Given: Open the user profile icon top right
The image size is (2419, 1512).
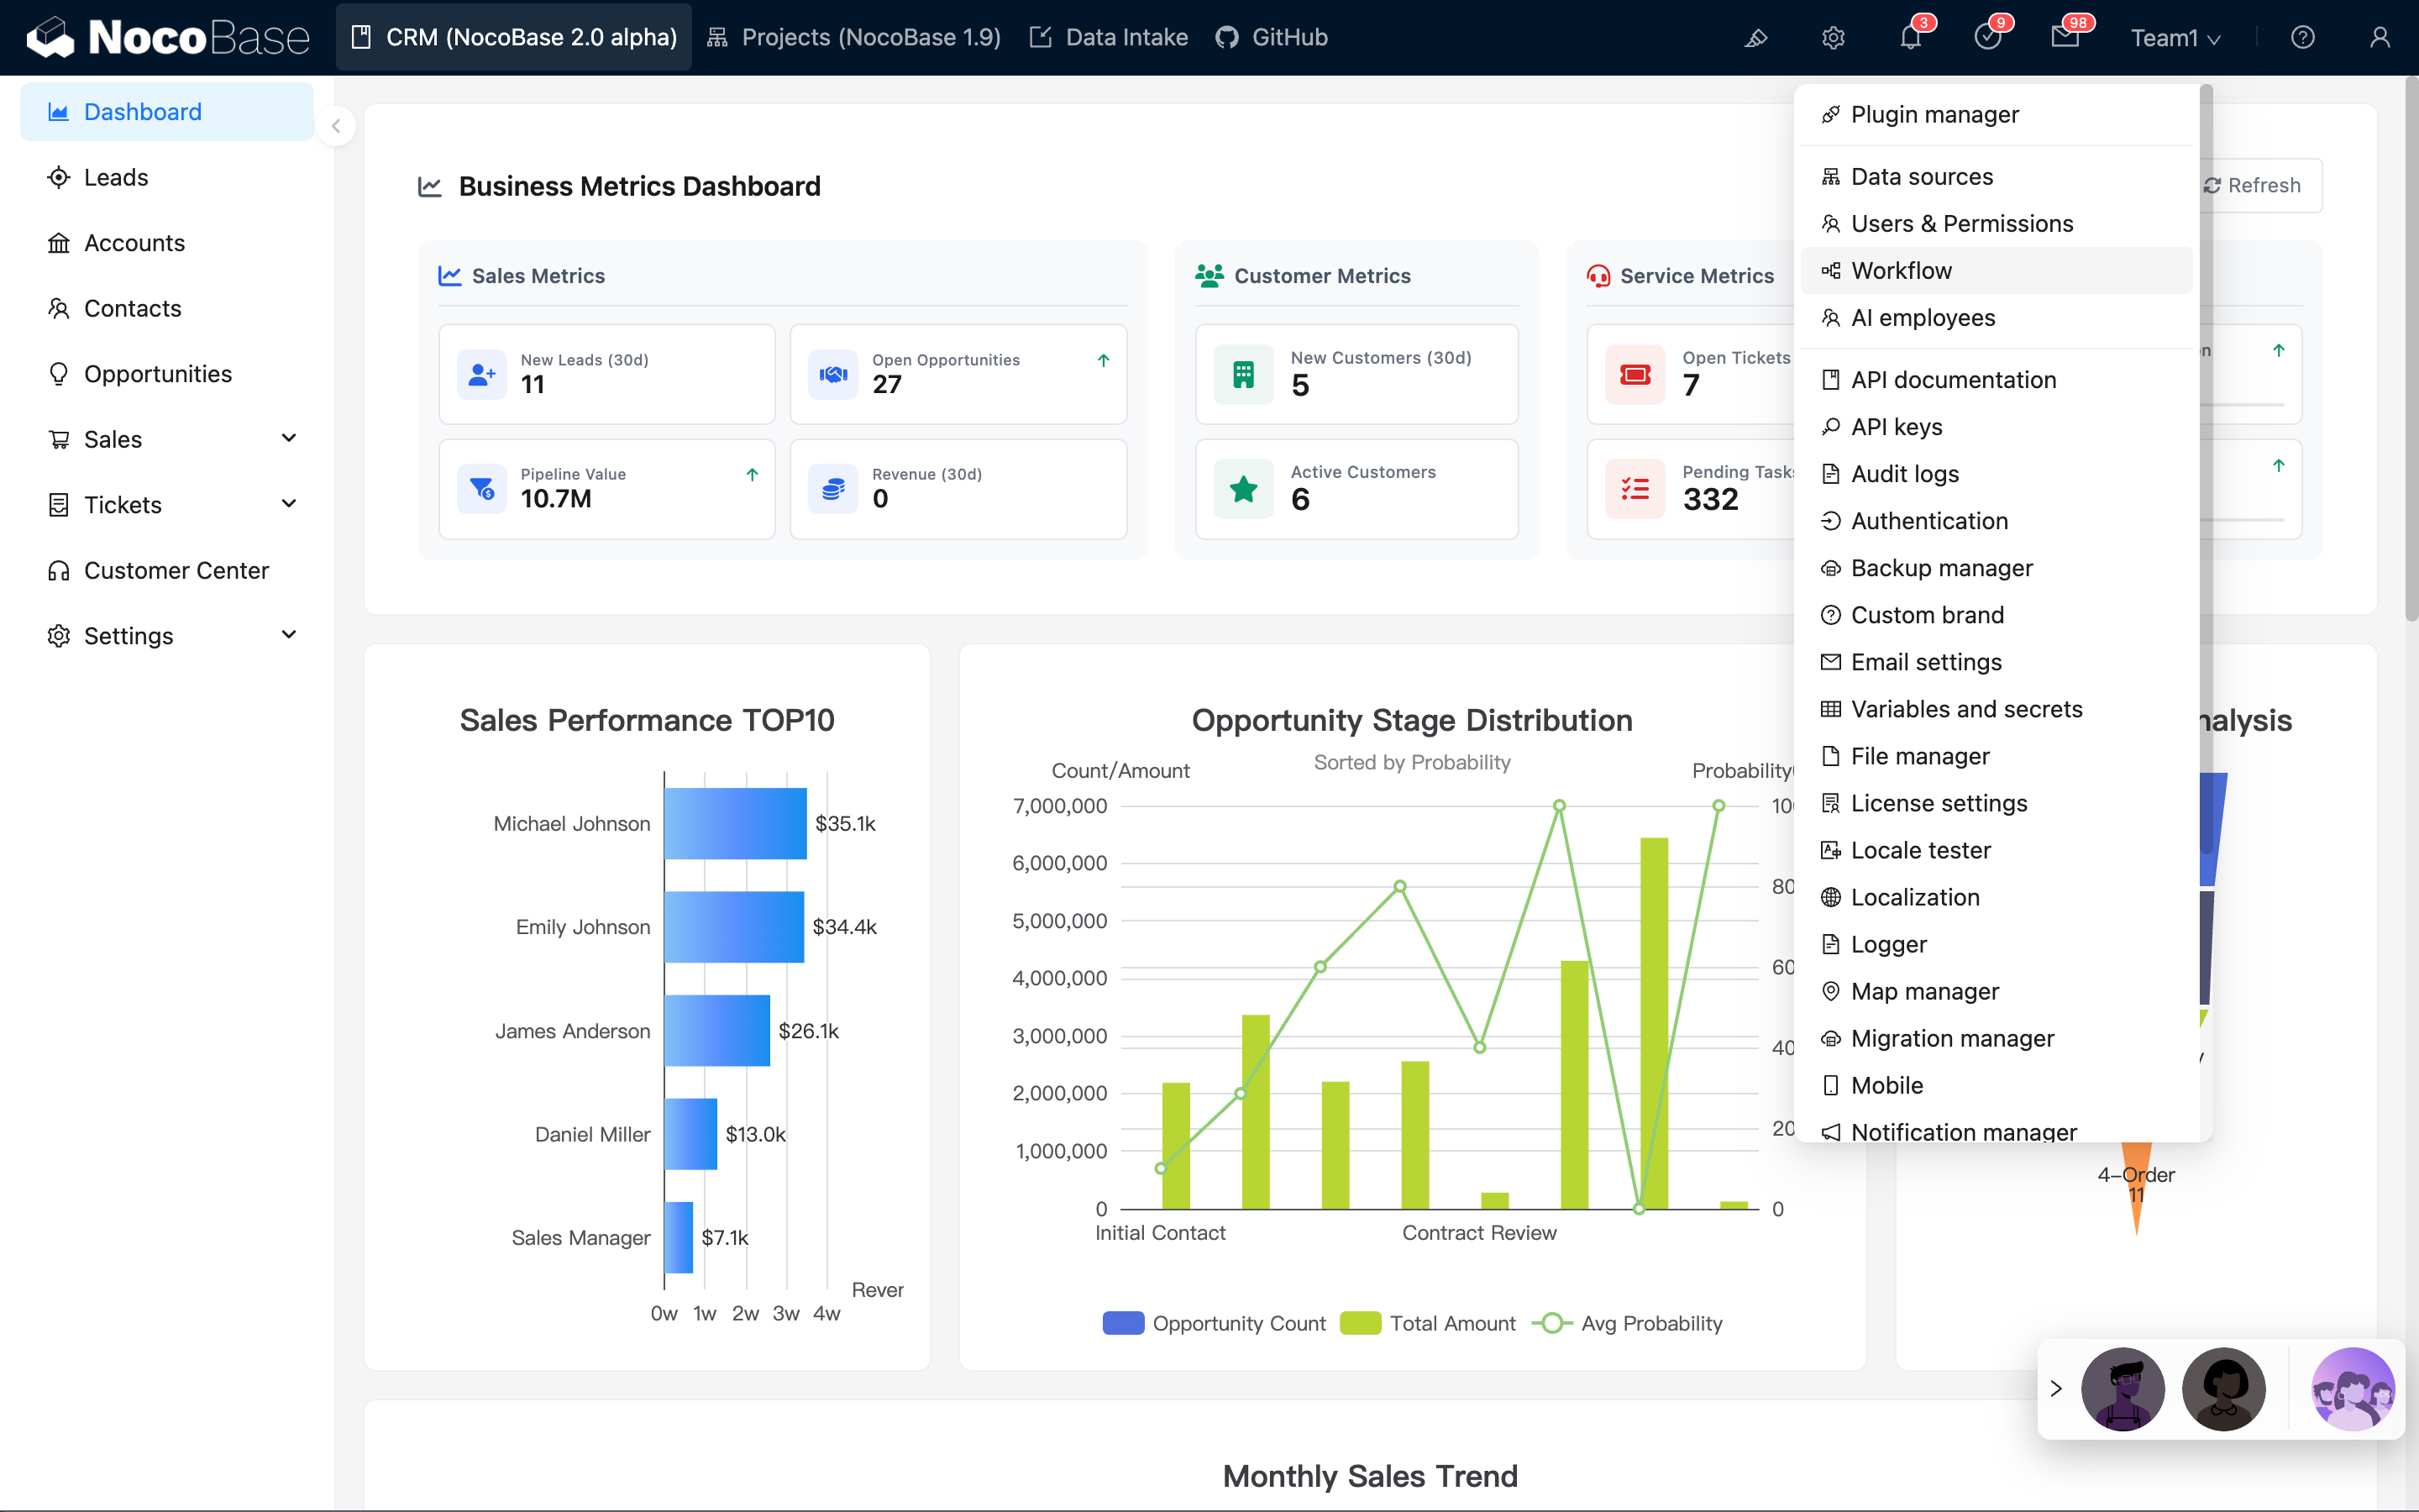Looking at the screenshot, I should [x=2379, y=37].
